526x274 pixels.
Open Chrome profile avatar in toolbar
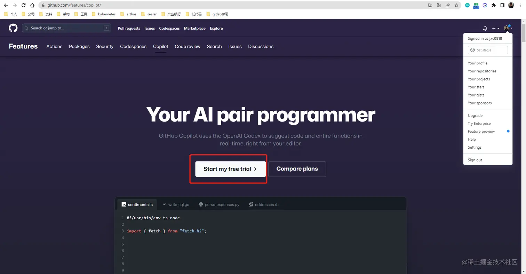pyautogui.click(x=511, y=5)
